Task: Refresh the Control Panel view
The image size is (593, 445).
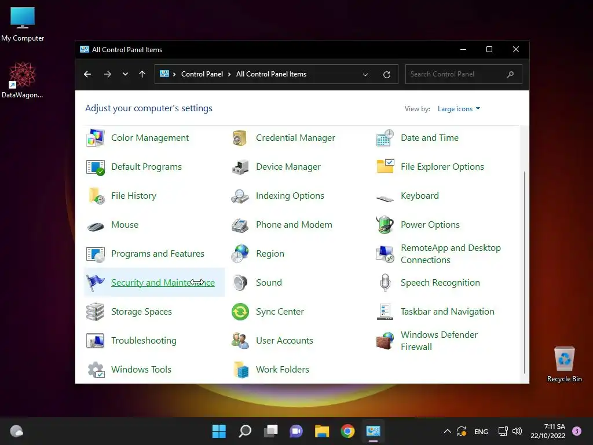Action: coord(386,75)
